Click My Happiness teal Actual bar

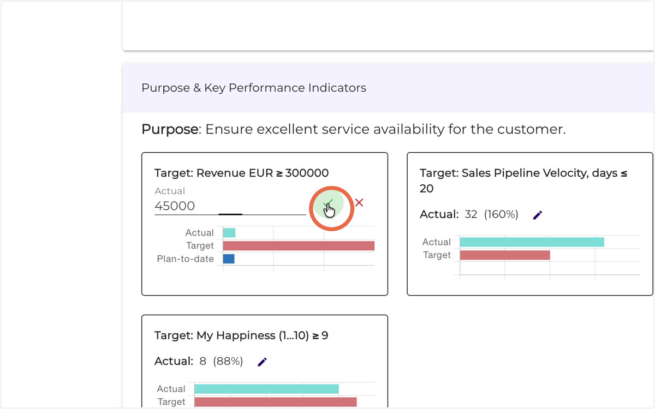coord(266,389)
